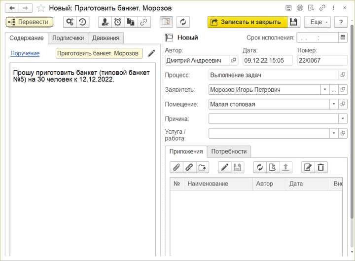Screen dimensions: 355x261
Task: Open the Процесс Выполнение задач record button
Action: tap(343, 75)
